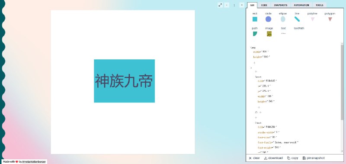Copy the SVG code

(x=293, y=158)
